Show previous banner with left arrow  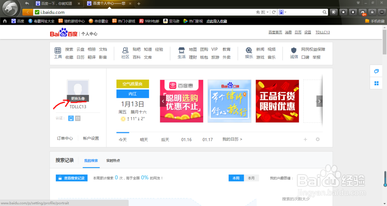163,101
